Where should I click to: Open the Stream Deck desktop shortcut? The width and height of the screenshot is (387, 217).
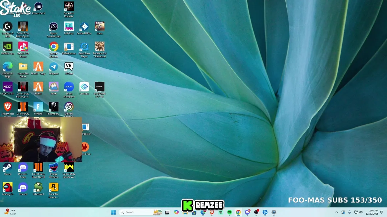tap(38, 8)
